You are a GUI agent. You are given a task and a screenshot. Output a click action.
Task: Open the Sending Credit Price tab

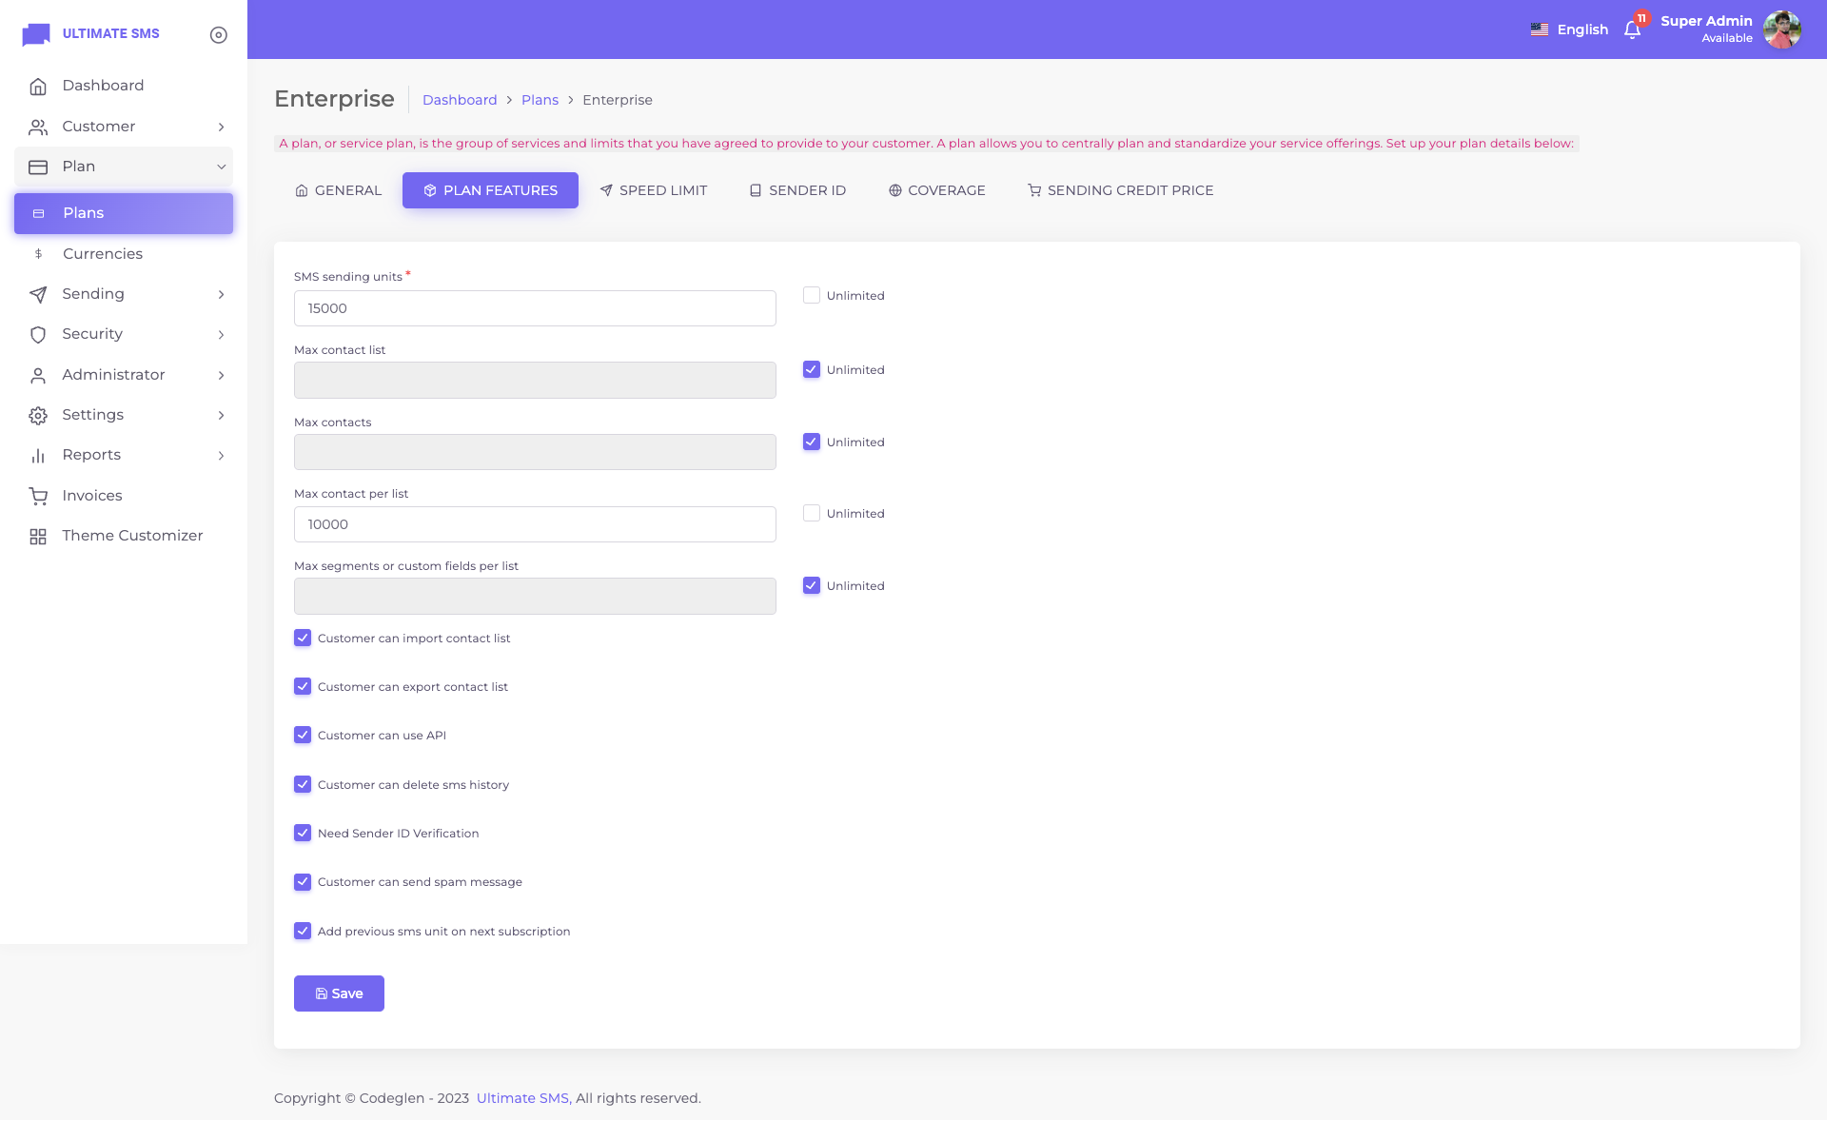[1120, 190]
